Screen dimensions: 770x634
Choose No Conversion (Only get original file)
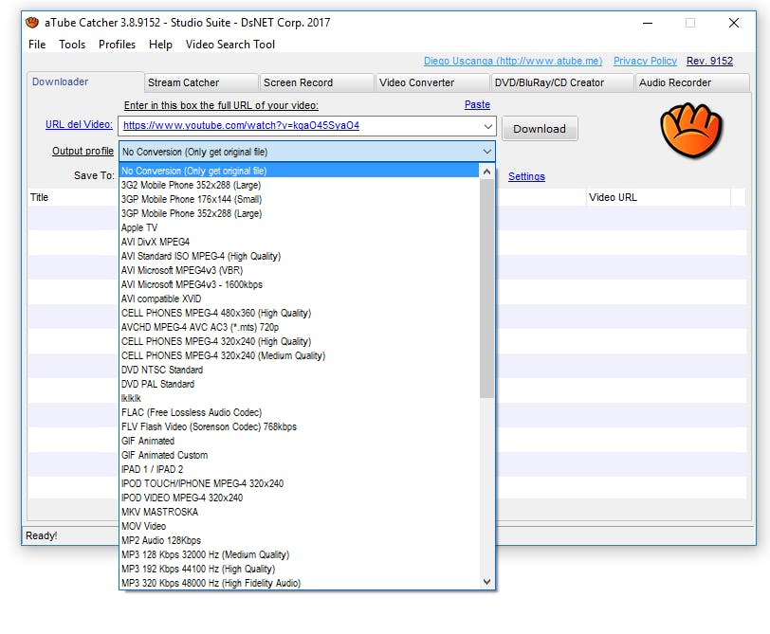click(299, 171)
